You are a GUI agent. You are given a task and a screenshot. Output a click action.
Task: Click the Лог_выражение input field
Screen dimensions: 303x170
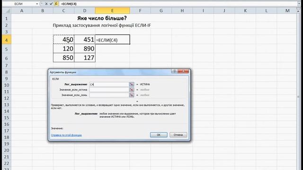tap(109, 84)
